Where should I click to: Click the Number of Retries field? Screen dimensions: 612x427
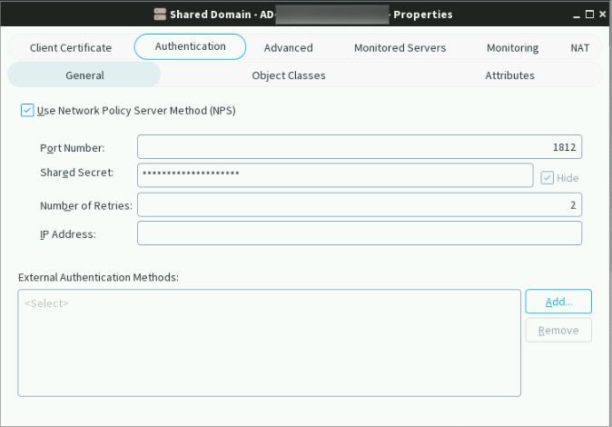pyautogui.click(x=360, y=204)
